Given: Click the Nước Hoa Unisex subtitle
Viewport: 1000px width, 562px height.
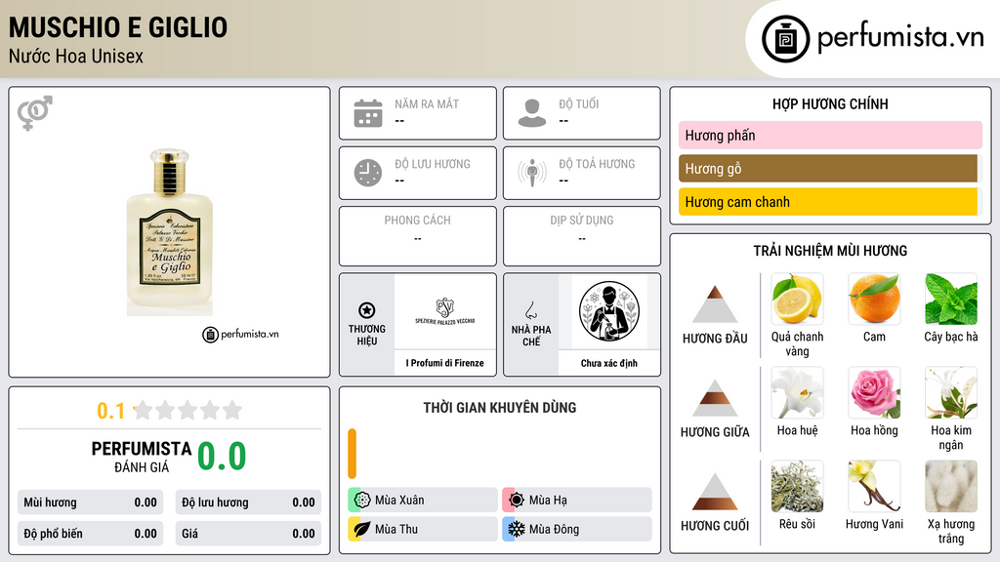Looking at the screenshot, I should pyautogui.click(x=76, y=56).
